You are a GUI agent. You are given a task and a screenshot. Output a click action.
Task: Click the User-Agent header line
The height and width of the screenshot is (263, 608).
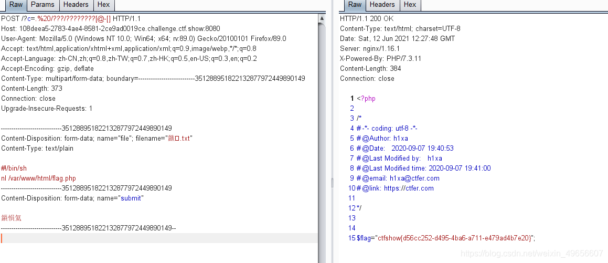click(x=143, y=39)
